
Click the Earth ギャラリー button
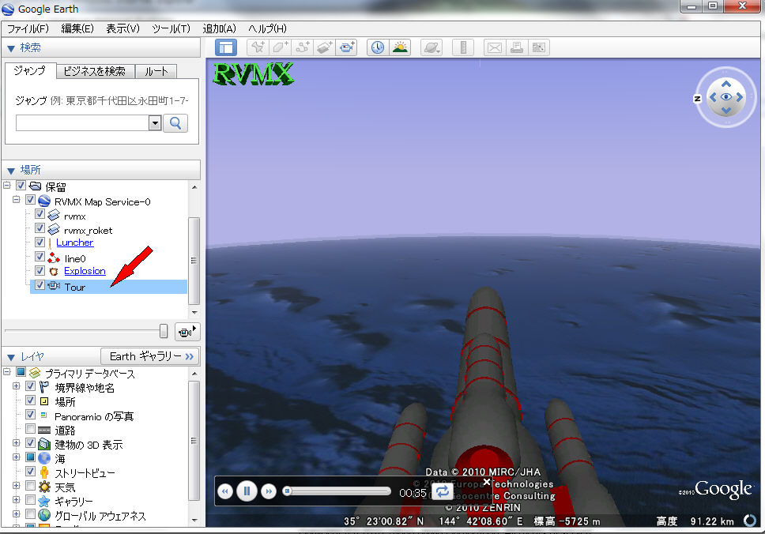point(150,356)
